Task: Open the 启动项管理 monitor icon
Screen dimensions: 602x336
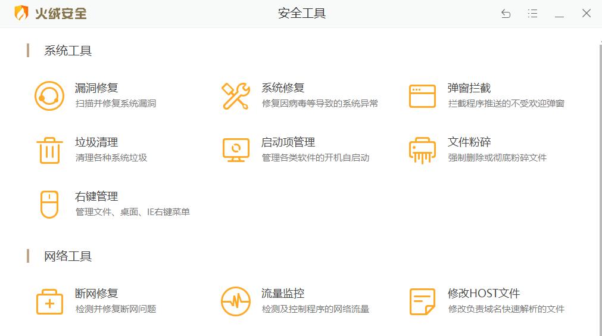Action: pyautogui.click(x=236, y=150)
